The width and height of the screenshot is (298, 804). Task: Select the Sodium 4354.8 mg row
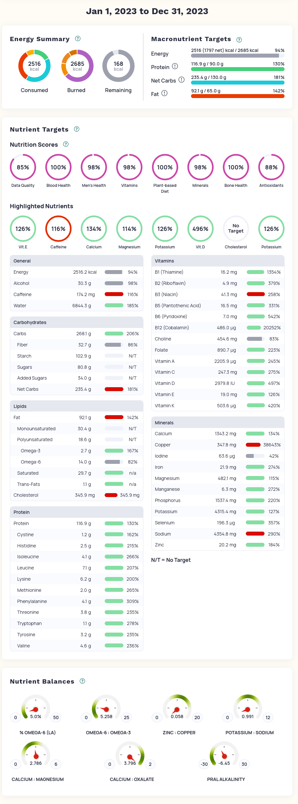(218, 534)
